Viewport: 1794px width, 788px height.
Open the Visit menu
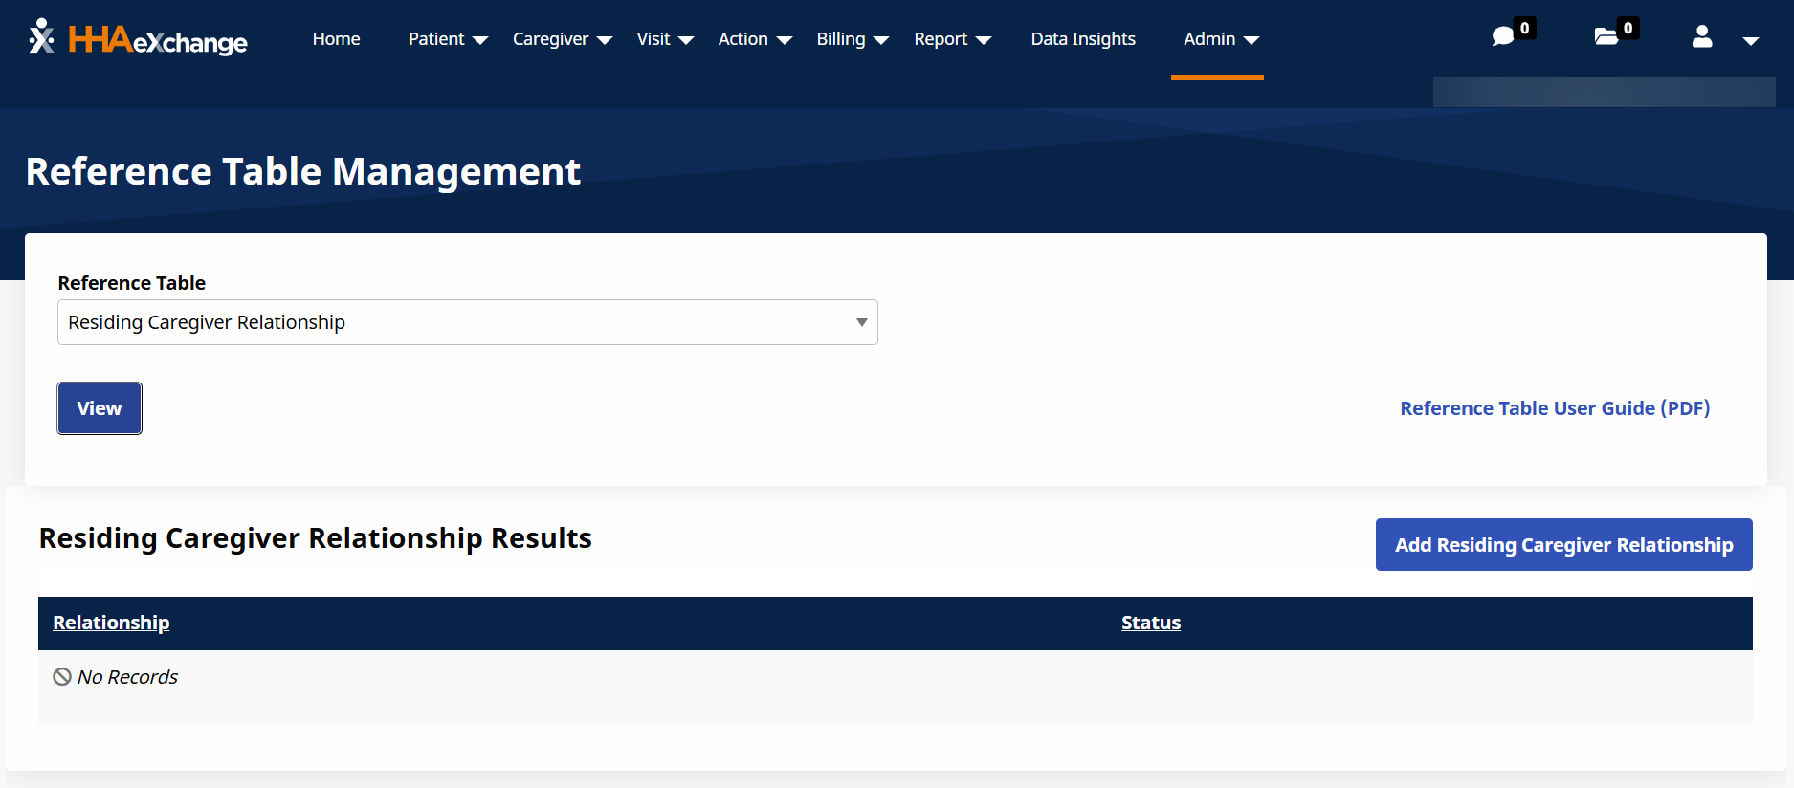[x=664, y=39]
